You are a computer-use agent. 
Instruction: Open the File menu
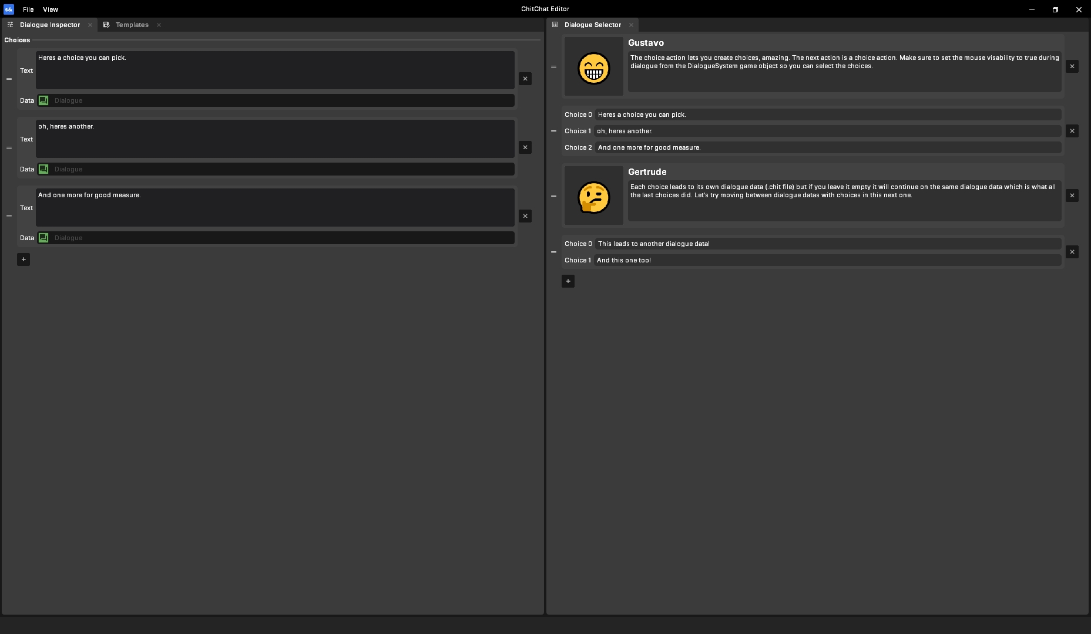(28, 9)
